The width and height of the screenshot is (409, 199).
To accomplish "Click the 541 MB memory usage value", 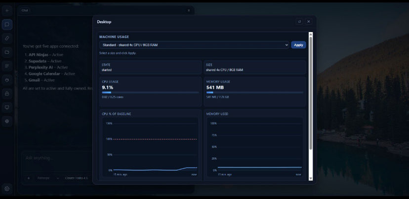I will coord(215,87).
